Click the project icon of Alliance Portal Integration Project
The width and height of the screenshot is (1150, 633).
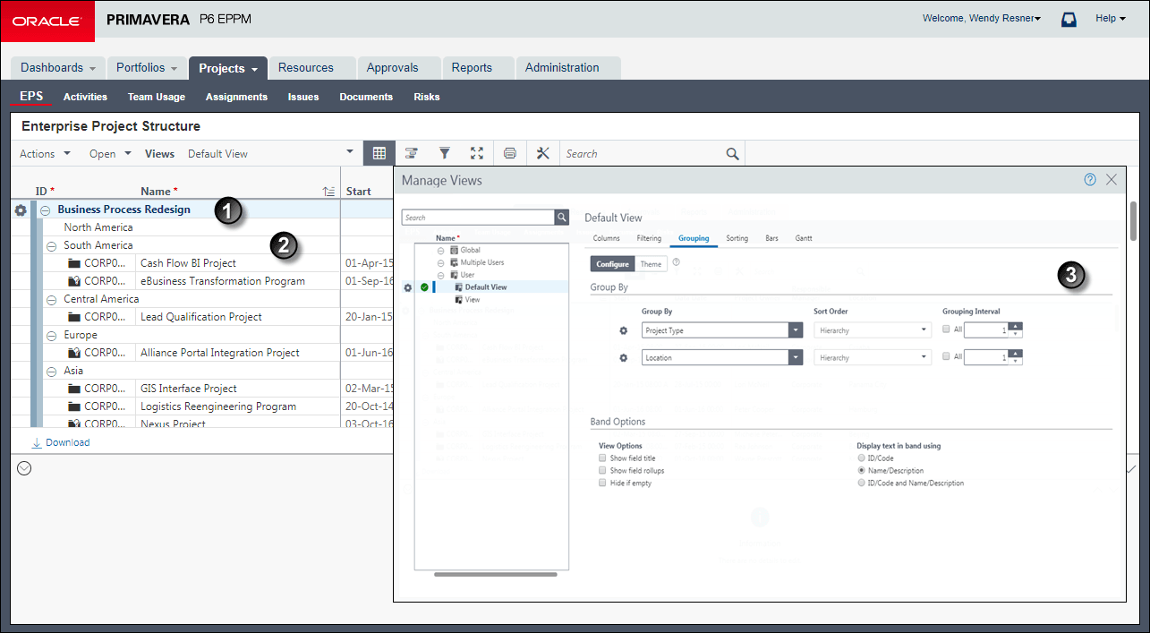[x=74, y=353]
